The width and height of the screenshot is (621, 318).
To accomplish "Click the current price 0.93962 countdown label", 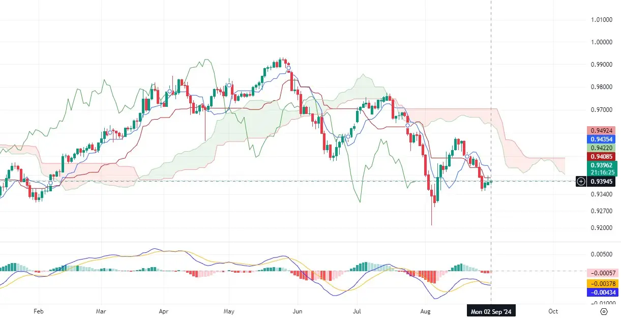I will pyautogui.click(x=602, y=168).
